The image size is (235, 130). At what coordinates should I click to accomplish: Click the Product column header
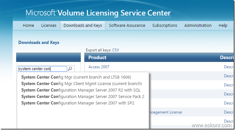(97, 58)
